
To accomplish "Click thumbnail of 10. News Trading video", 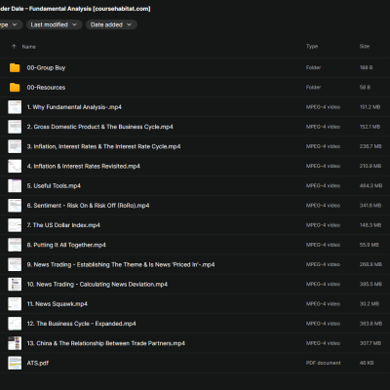I will [15, 284].
